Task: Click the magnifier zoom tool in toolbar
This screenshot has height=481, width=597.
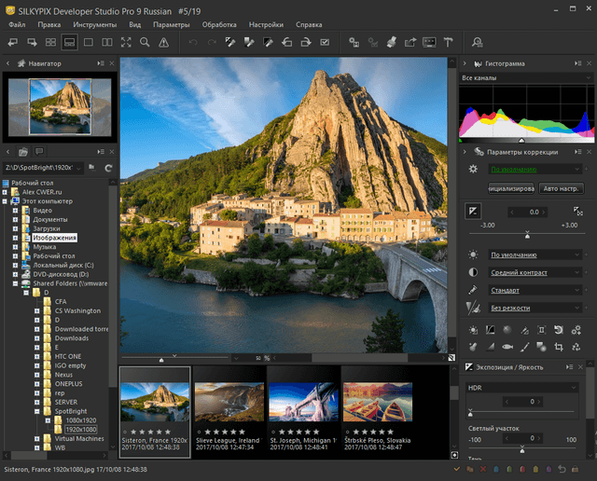Action: [x=145, y=42]
